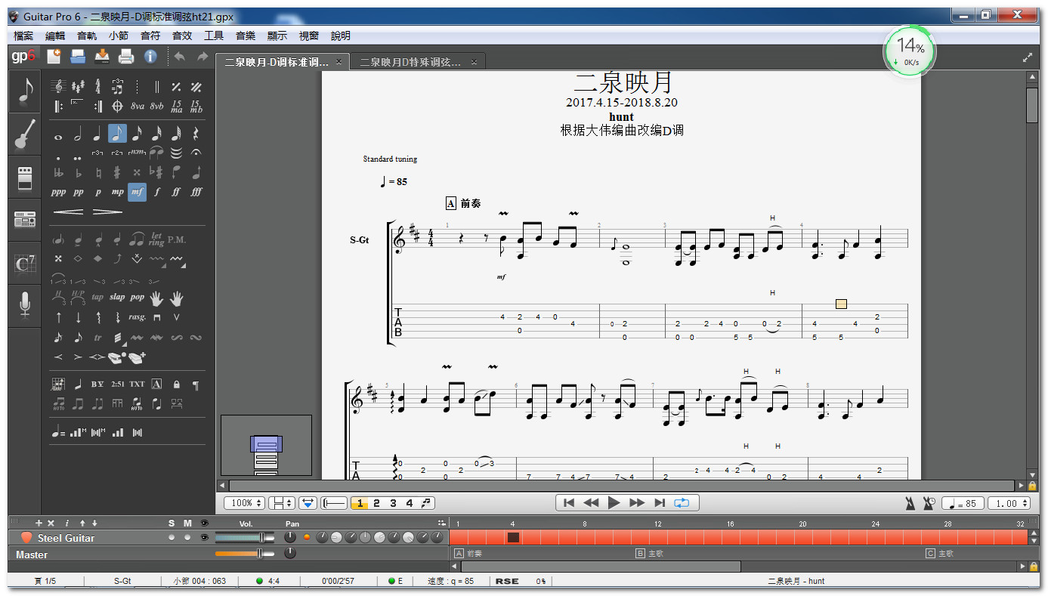Toggle the loop playback button
1048x596 pixels.
click(x=682, y=502)
